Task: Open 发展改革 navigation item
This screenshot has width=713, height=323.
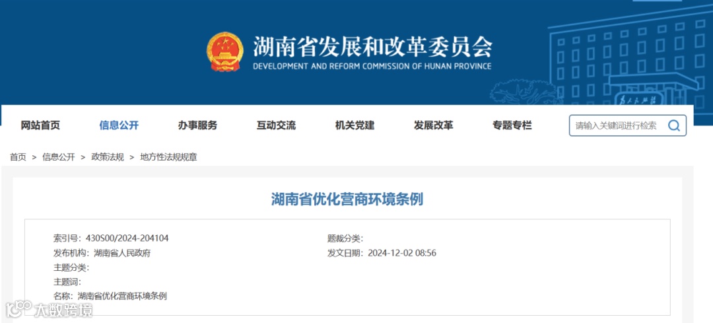Action: click(433, 126)
